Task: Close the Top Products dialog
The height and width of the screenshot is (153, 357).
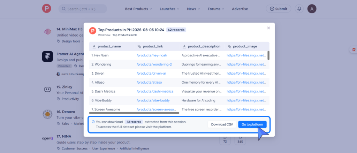Action: point(268,28)
